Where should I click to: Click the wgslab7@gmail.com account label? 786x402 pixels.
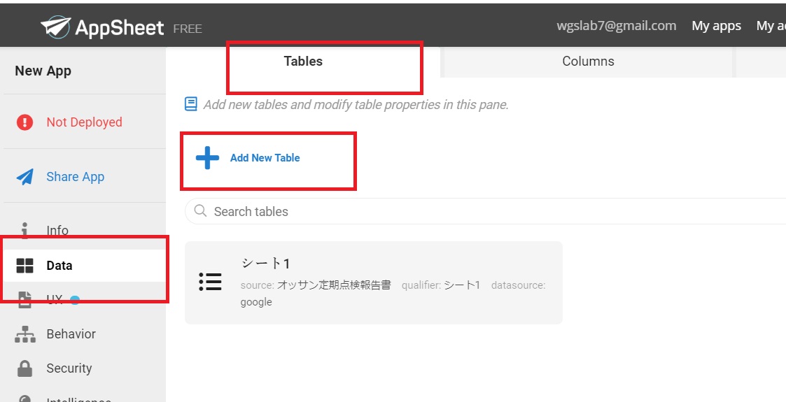[617, 26]
